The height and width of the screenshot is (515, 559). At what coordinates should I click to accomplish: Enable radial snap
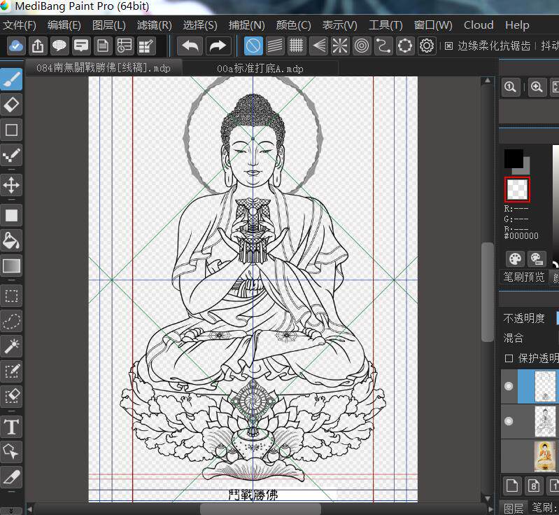(x=340, y=46)
